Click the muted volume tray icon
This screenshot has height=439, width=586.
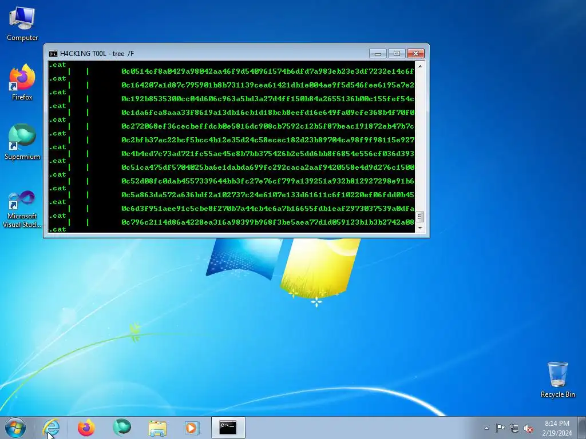[528, 428]
